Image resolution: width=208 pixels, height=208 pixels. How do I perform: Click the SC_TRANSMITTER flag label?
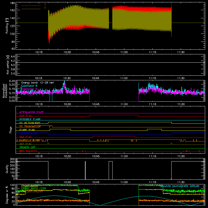[30, 126]
